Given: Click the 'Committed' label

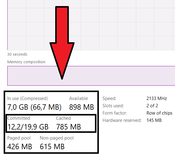Looking at the screenshot, I should (x=19, y=118).
